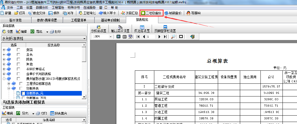
Task: Open the 水利标准表格 dropdown
Action: coord(84,39)
